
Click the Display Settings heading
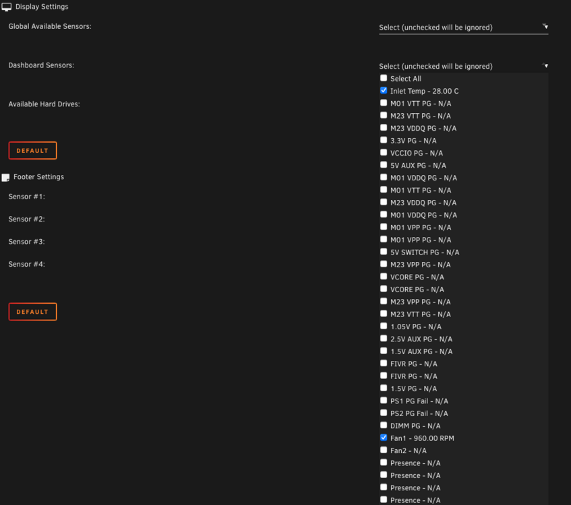[x=42, y=7]
